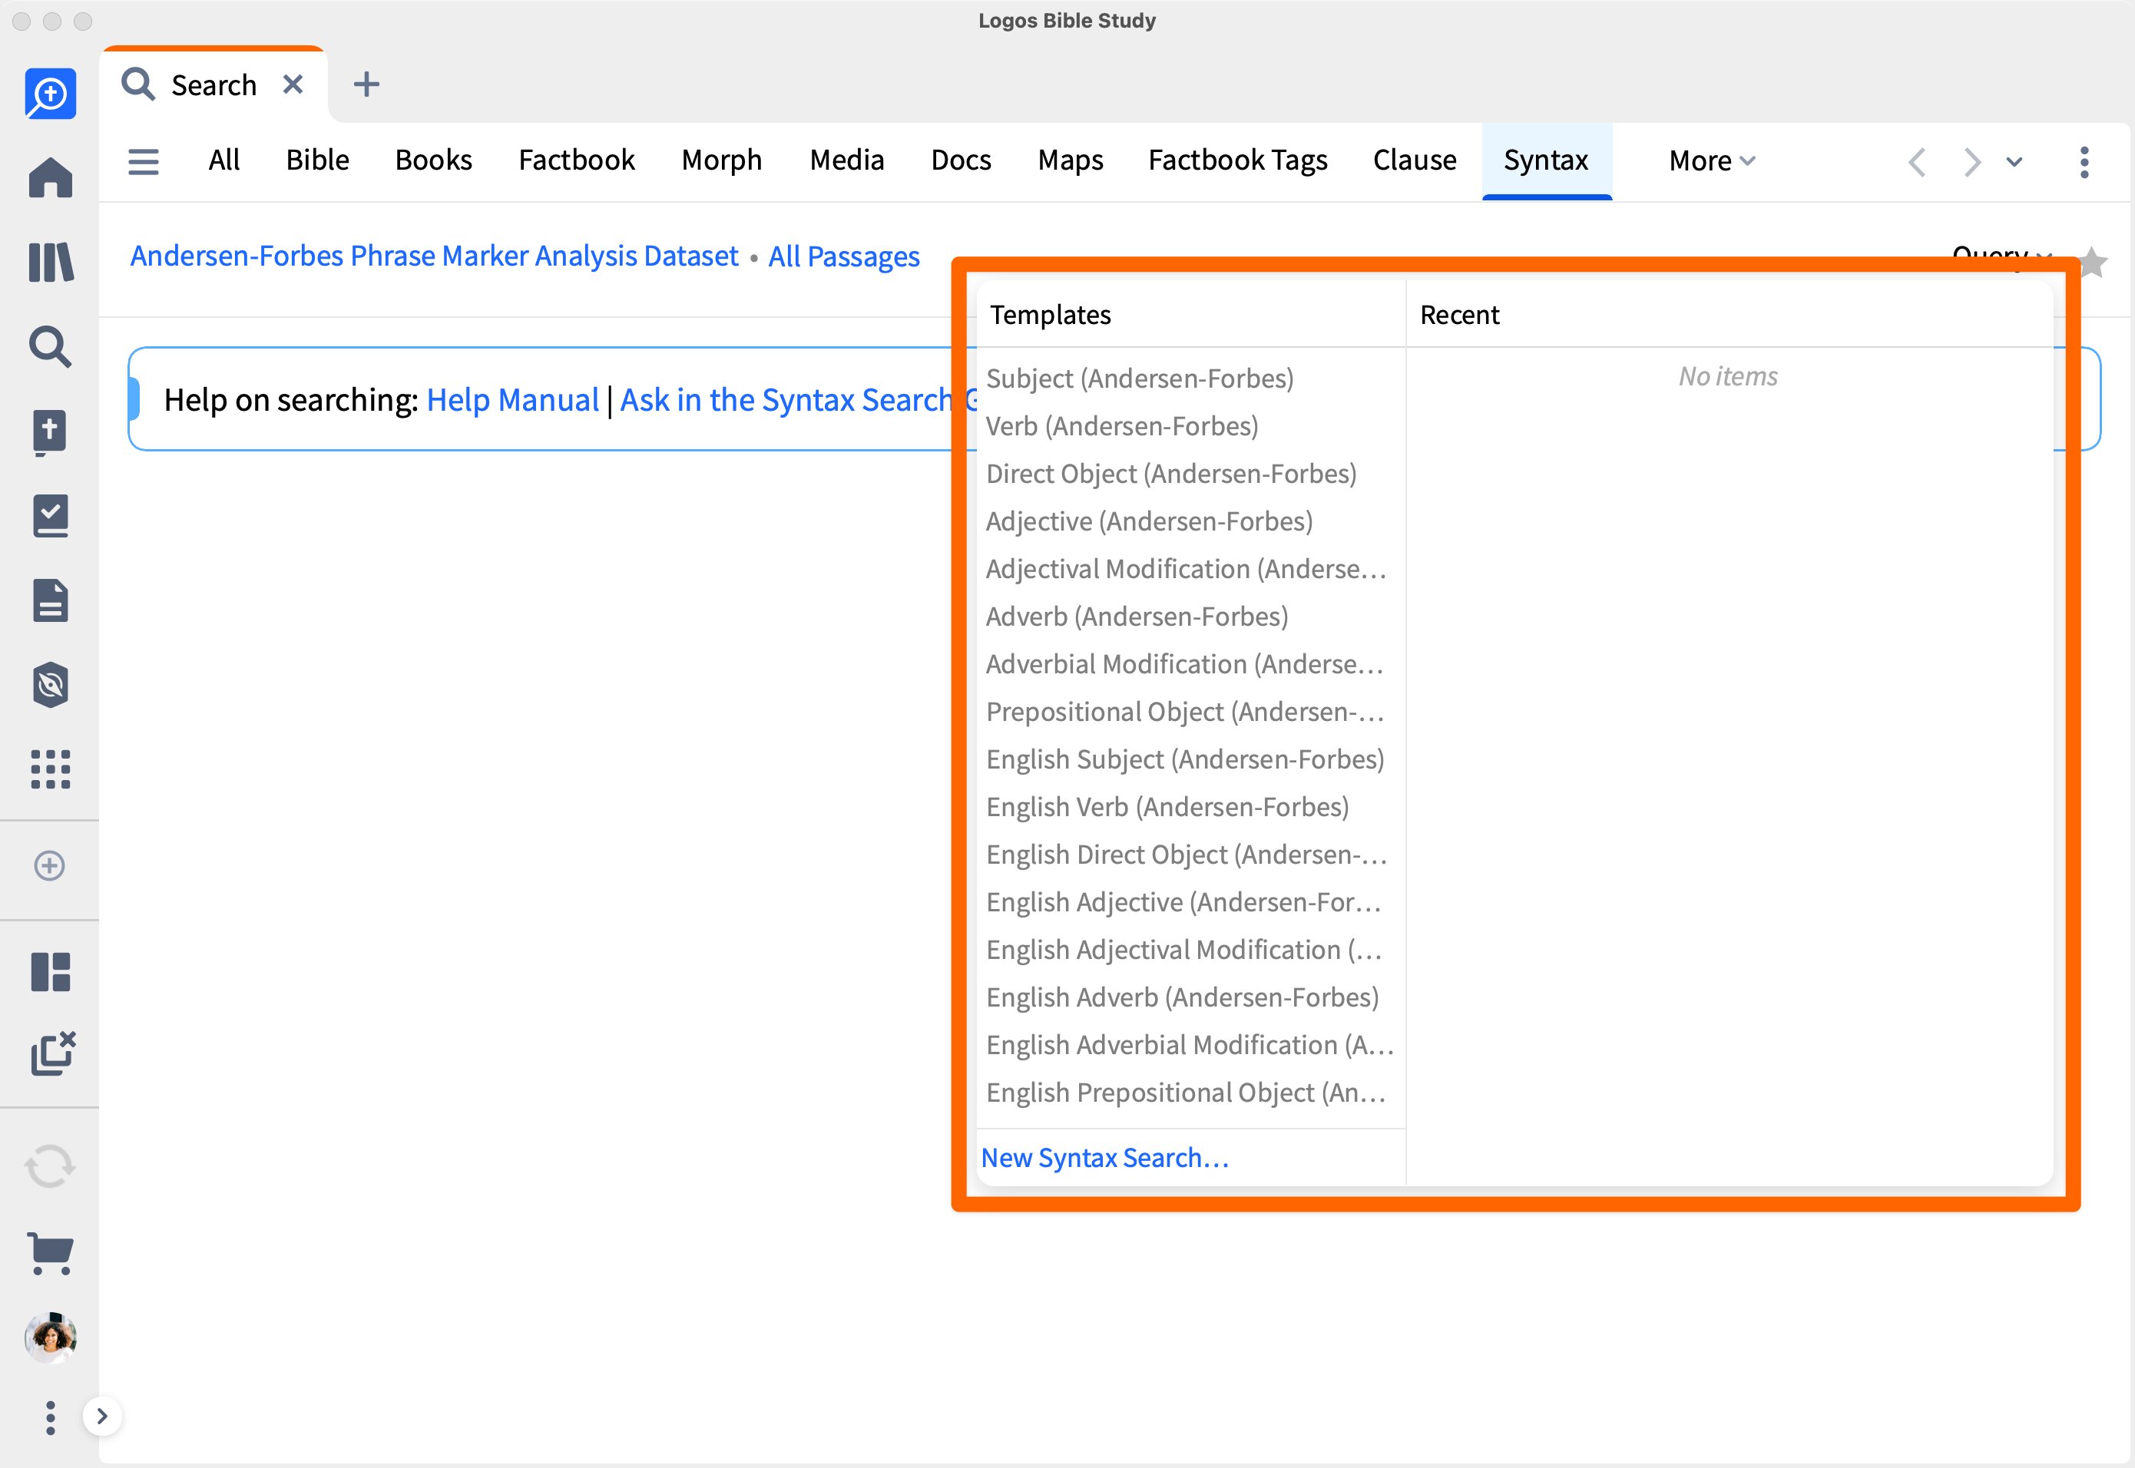This screenshot has height=1468, width=2135.
Task: Switch to the Bible search tab
Action: [317, 160]
